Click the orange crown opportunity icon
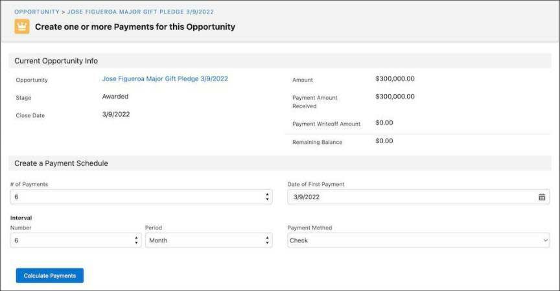Viewport: 560px width, 291px height. pos(22,27)
